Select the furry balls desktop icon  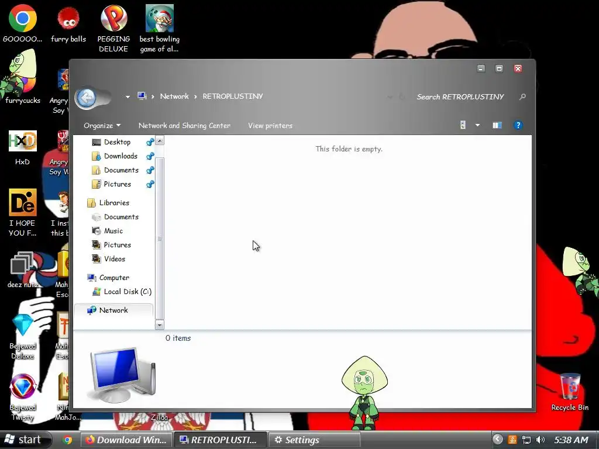[x=68, y=24]
